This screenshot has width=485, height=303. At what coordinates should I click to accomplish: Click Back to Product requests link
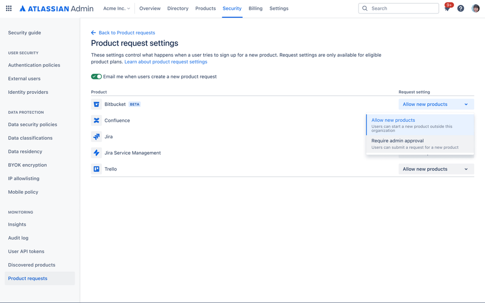127,33
